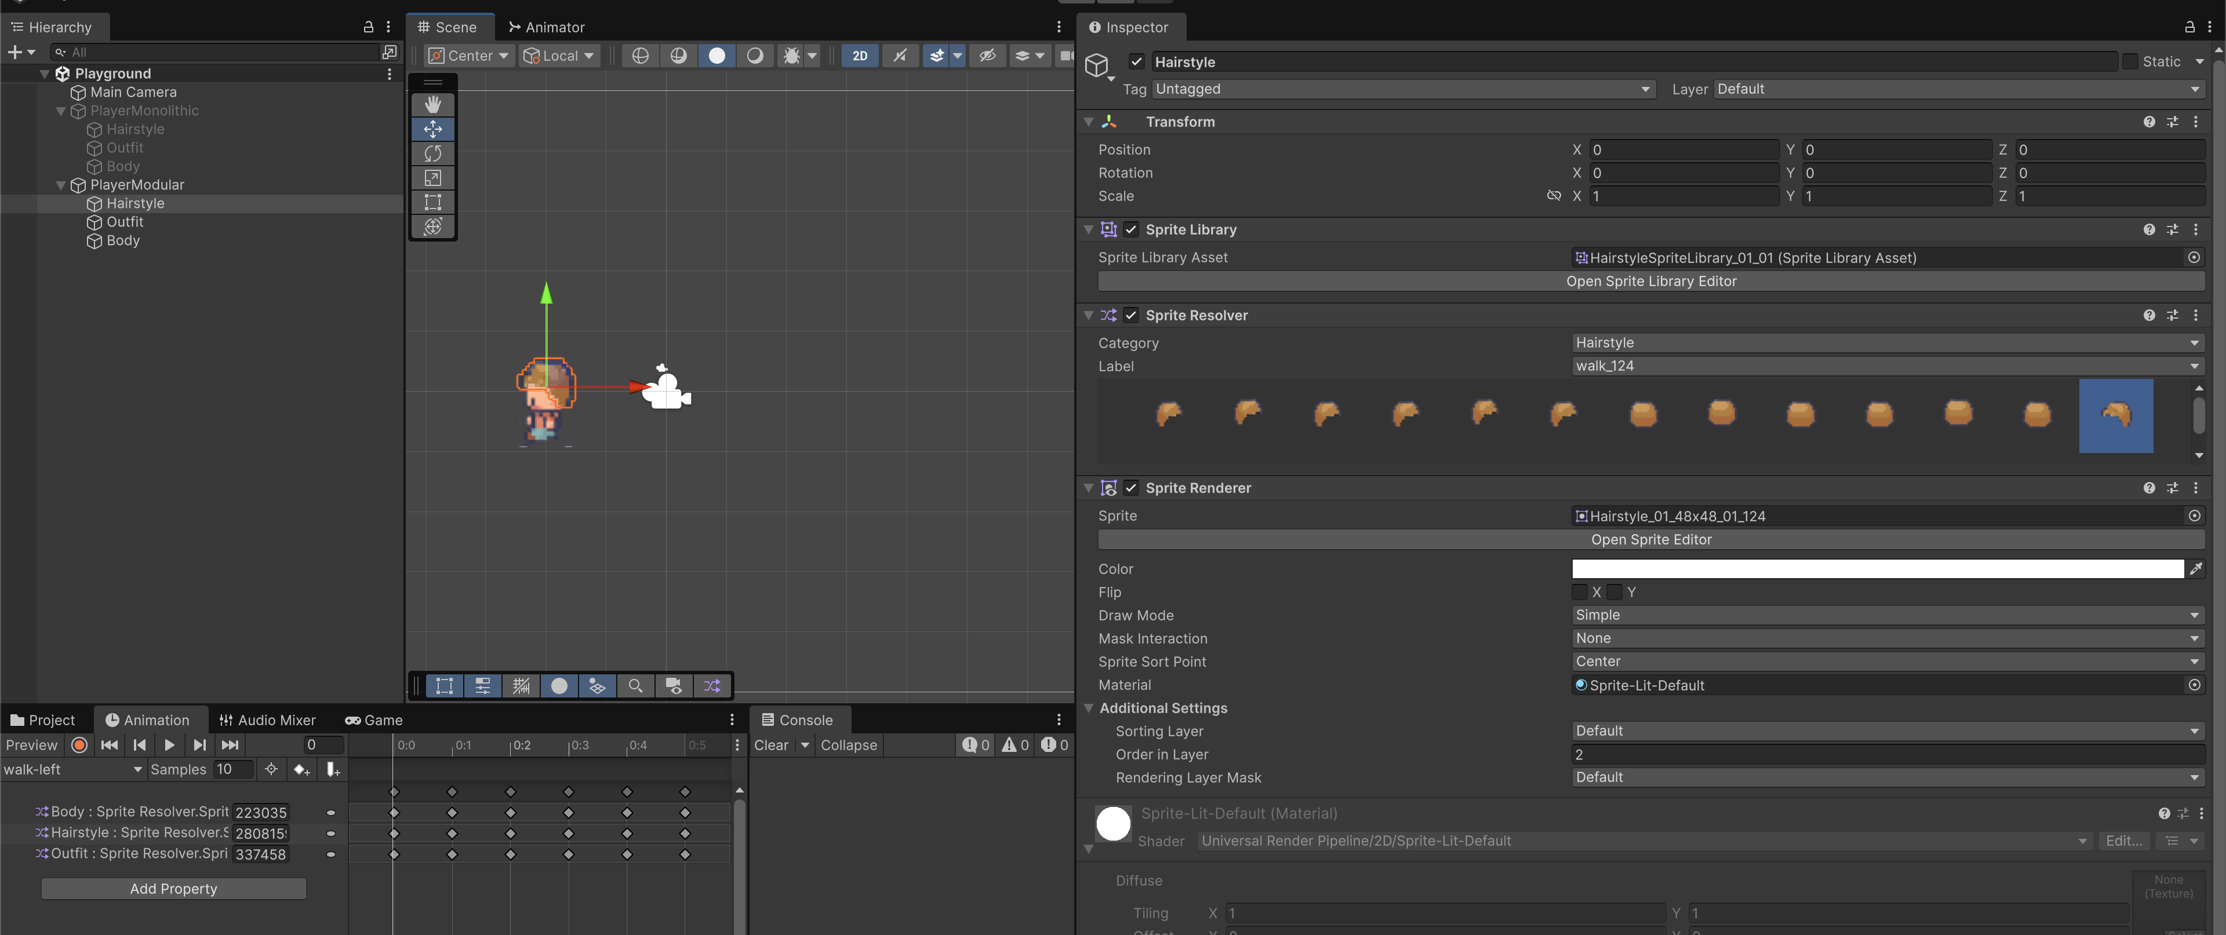This screenshot has height=935, width=2226.
Task: Click the add keyframe icon in Animation
Action: pos(301,769)
